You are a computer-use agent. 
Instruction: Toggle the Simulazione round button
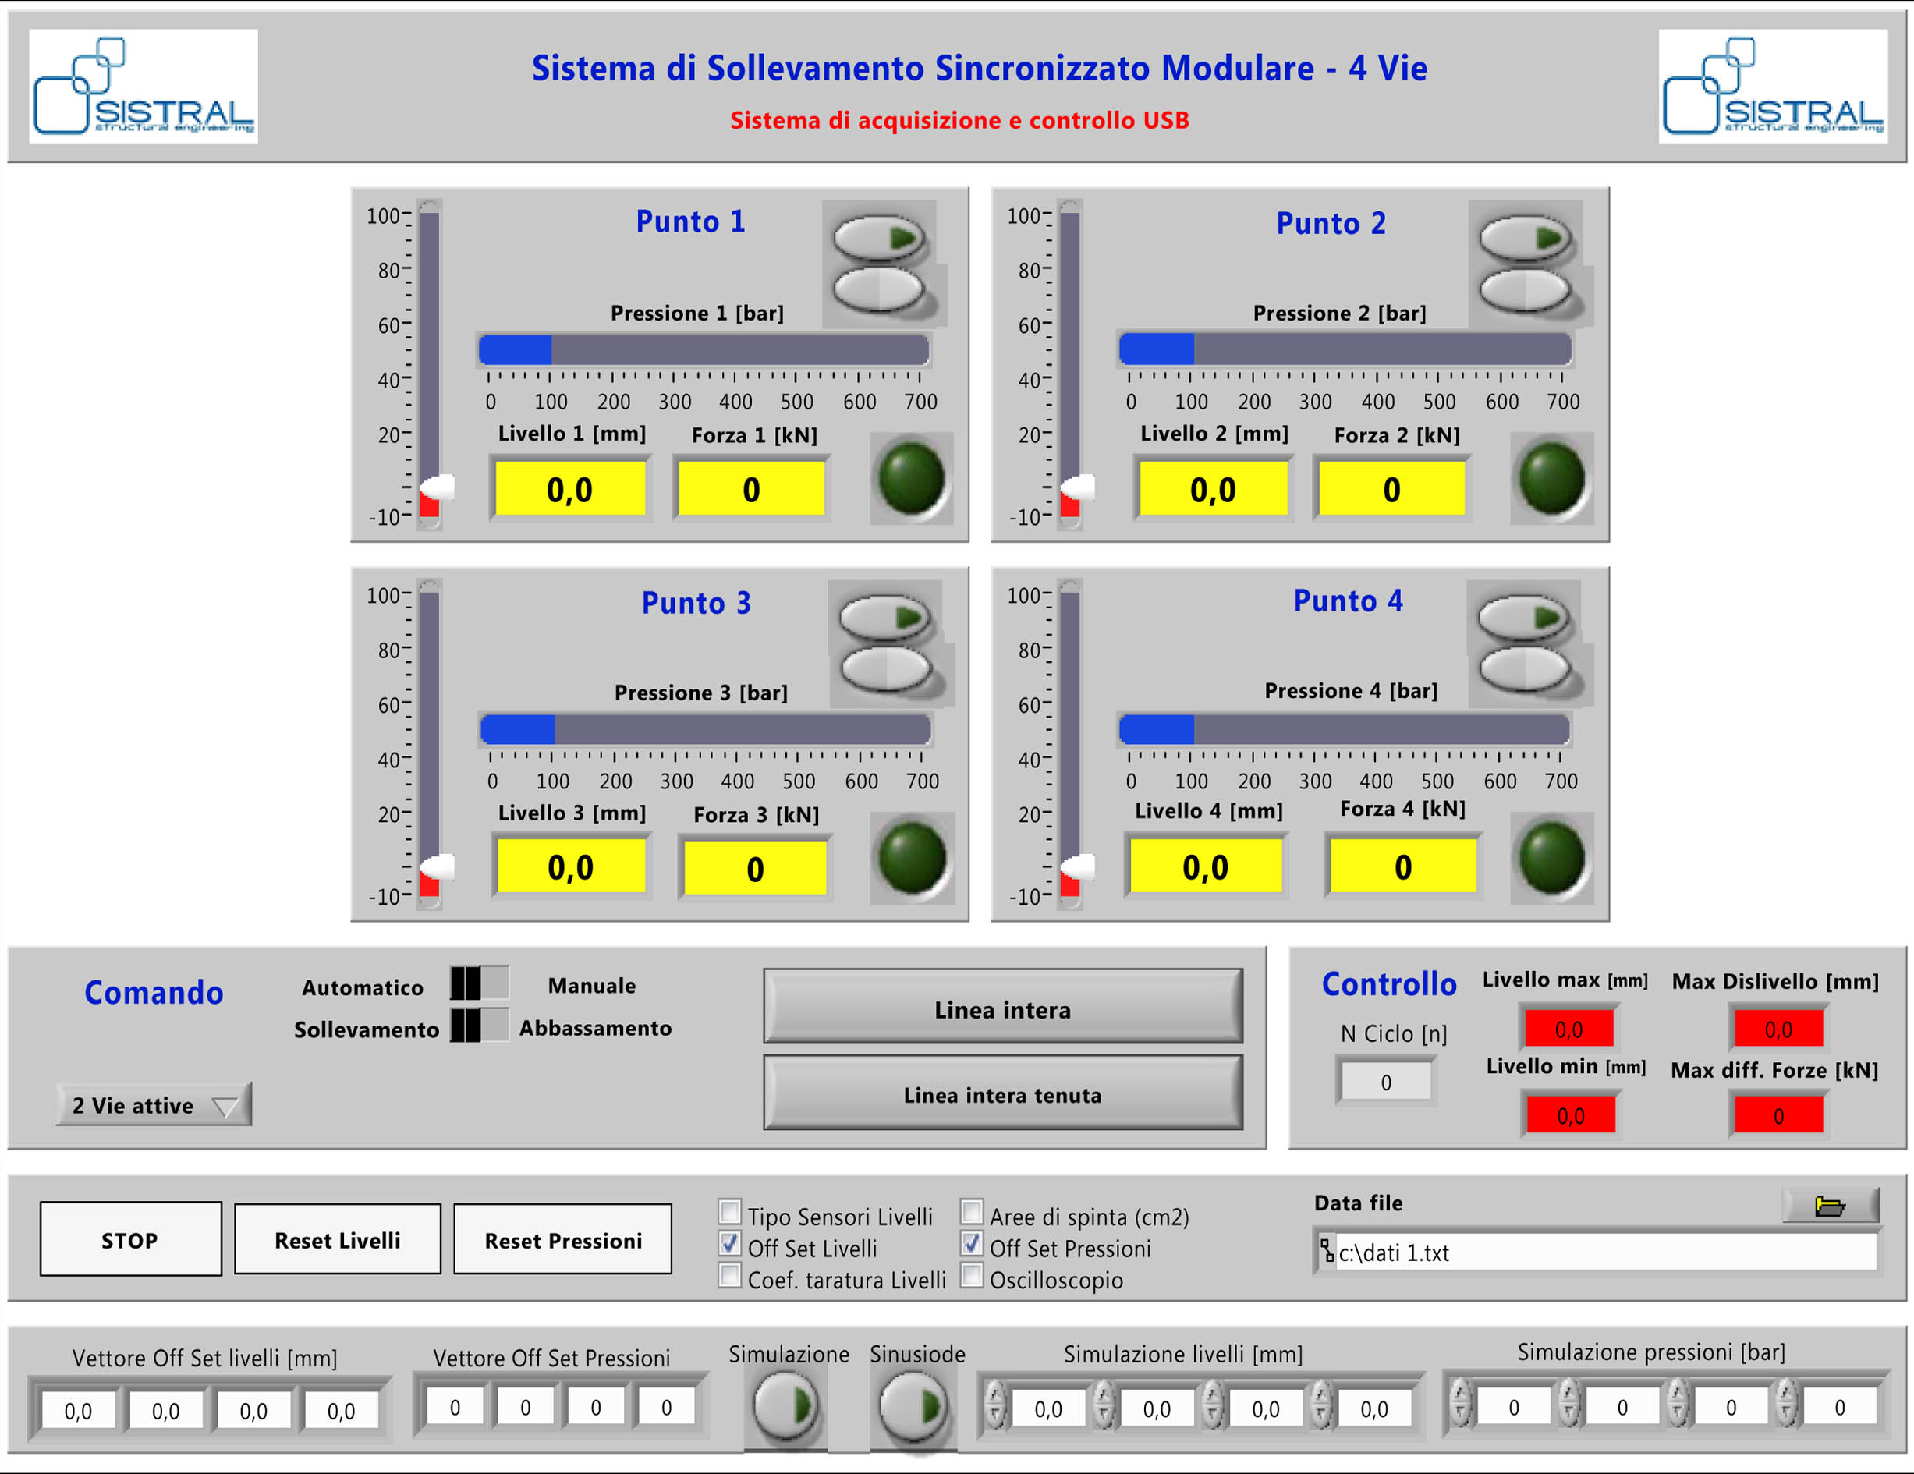click(x=785, y=1405)
